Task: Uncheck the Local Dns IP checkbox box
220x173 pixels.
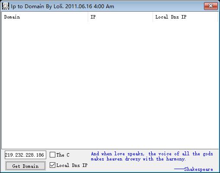Action: click(52, 165)
